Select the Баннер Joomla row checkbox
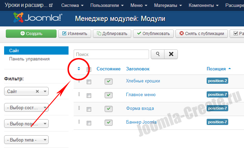The width and height of the screenshot is (244, 148). 89,123
